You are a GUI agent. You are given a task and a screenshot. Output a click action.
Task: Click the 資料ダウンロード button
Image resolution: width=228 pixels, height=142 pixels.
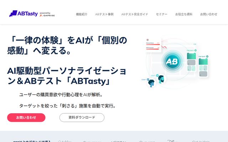[82, 118]
